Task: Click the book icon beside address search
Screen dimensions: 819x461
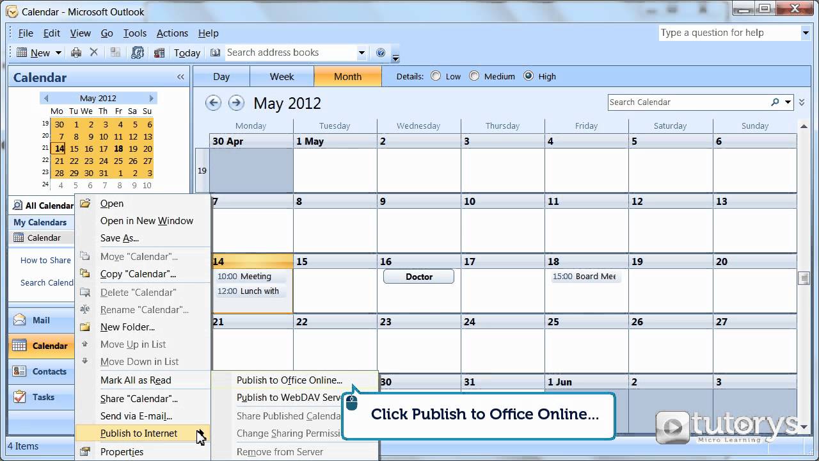Action: (x=215, y=53)
